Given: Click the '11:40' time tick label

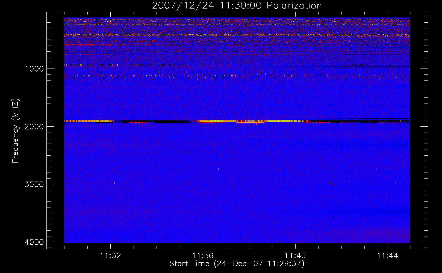Looking at the screenshot, I should coord(295,256).
